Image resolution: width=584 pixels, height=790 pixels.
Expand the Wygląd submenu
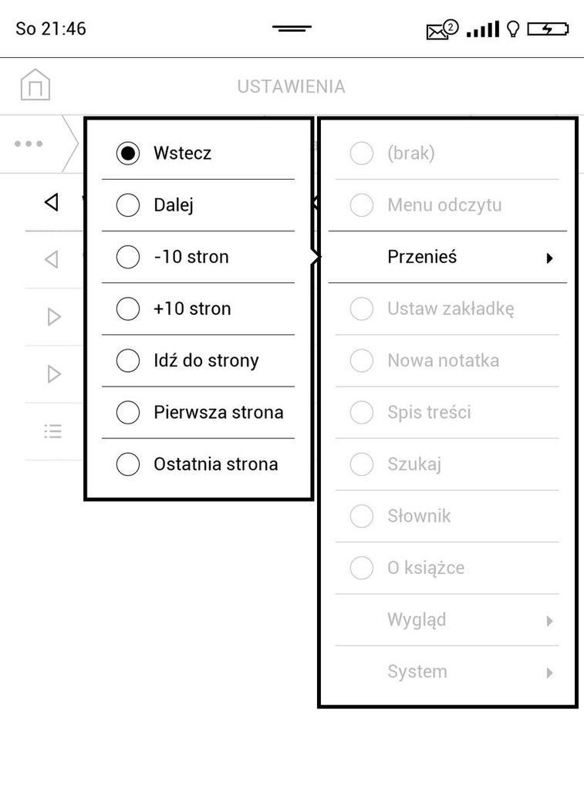(447, 620)
